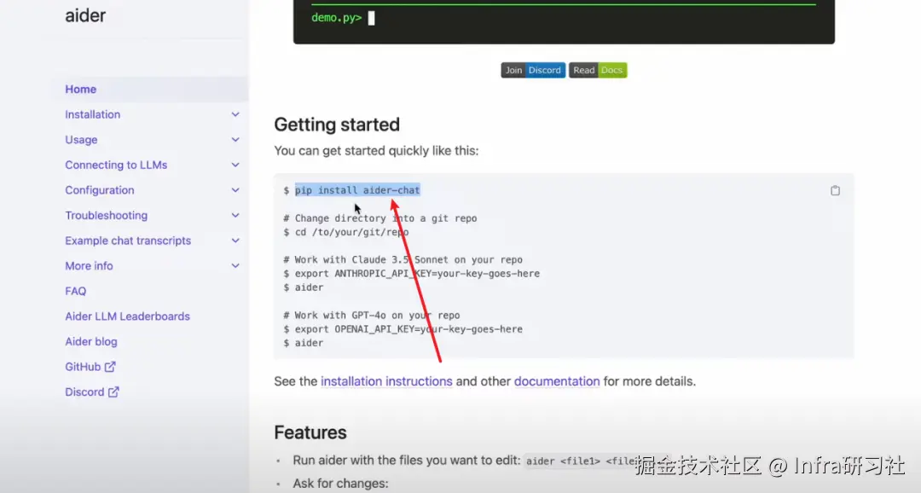
Task: Open the Usage sidebar link
Action: point(81,140)
